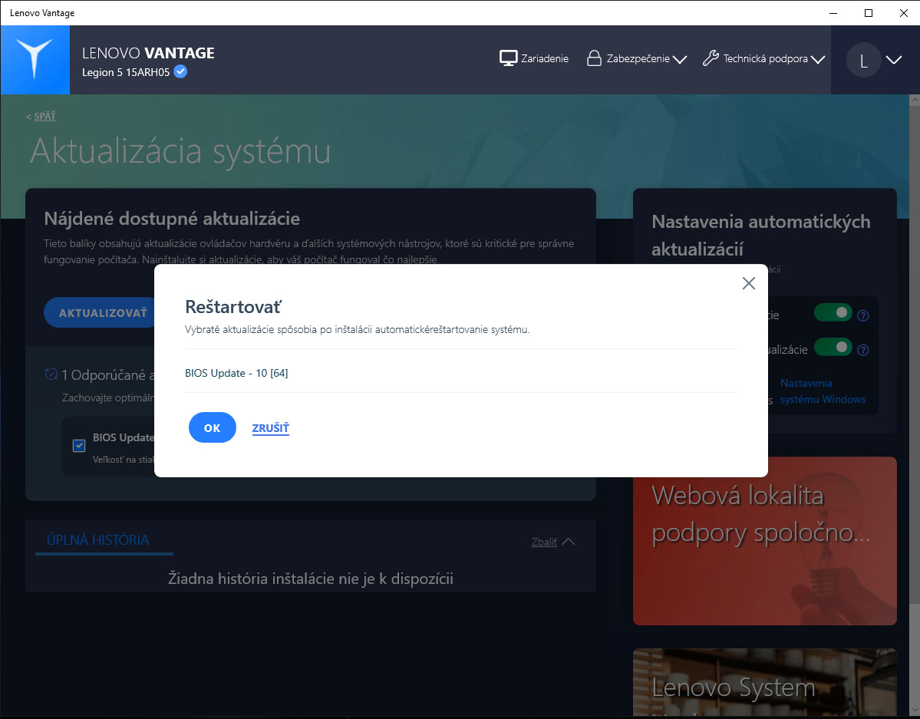Close the Reštartovať dialog with the X

[749, 283]
